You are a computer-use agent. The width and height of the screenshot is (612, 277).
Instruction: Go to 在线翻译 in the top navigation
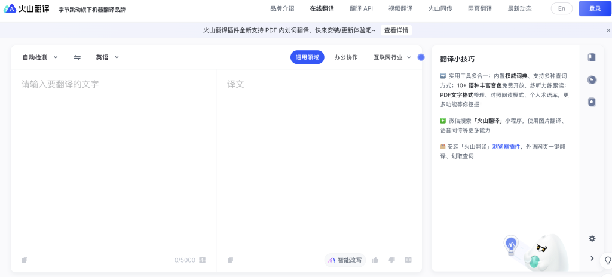(322, 8)
